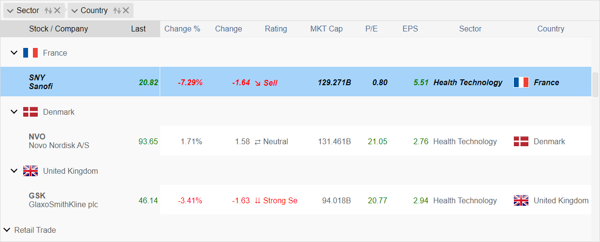600x242 pixels.
Task: Click the sort arrows on the Sector chip
Action: pyautogui.click(x=48, y=10)
